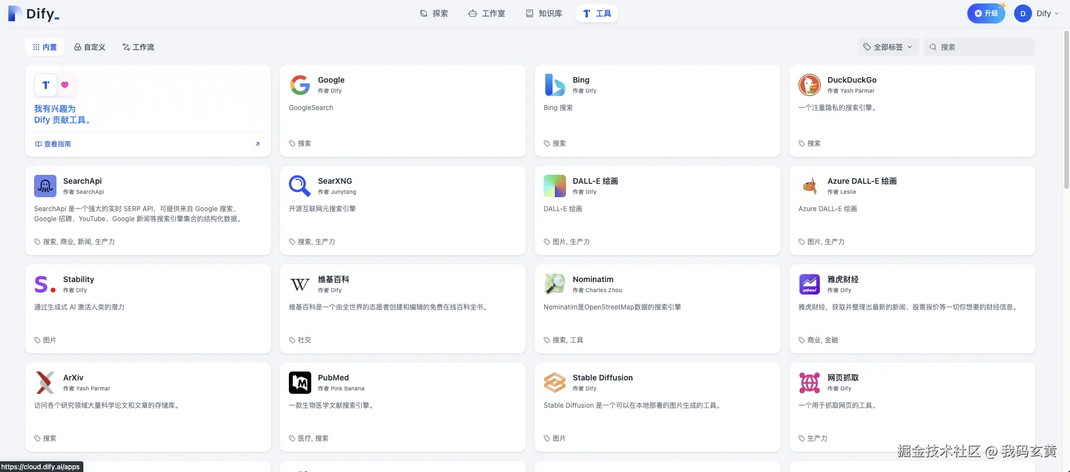Click the DuckDuckGo duck icon
Image resolution: width=1070 pixels, height=472 pixels.
810,85
